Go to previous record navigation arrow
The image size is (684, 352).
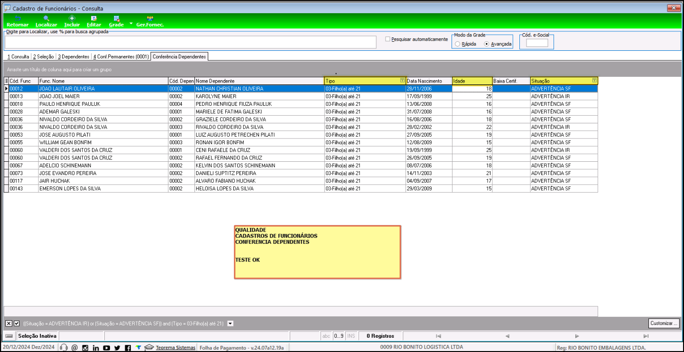coord(507,336)
